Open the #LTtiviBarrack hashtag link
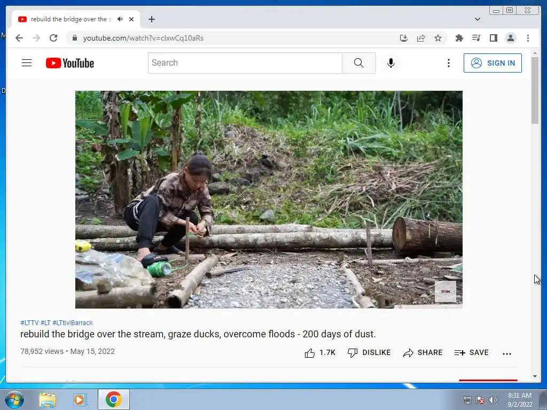Image resolution: width=547 pixels, height=410 pixels. pos(73,323)
